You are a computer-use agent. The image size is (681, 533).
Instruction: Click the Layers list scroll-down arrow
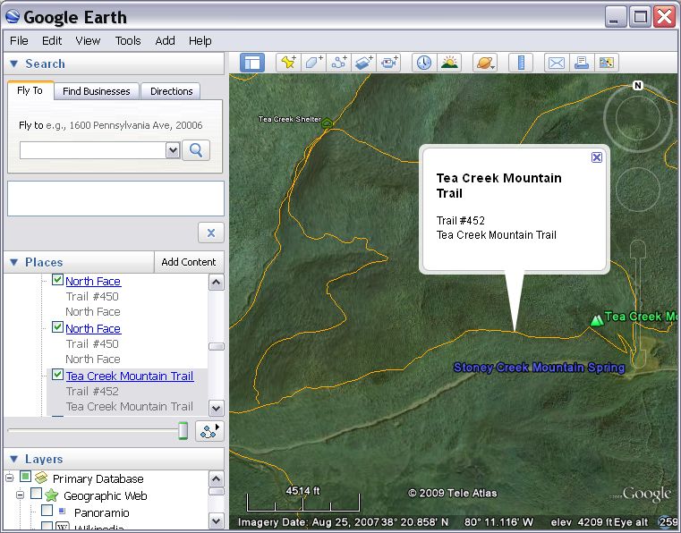217,520
